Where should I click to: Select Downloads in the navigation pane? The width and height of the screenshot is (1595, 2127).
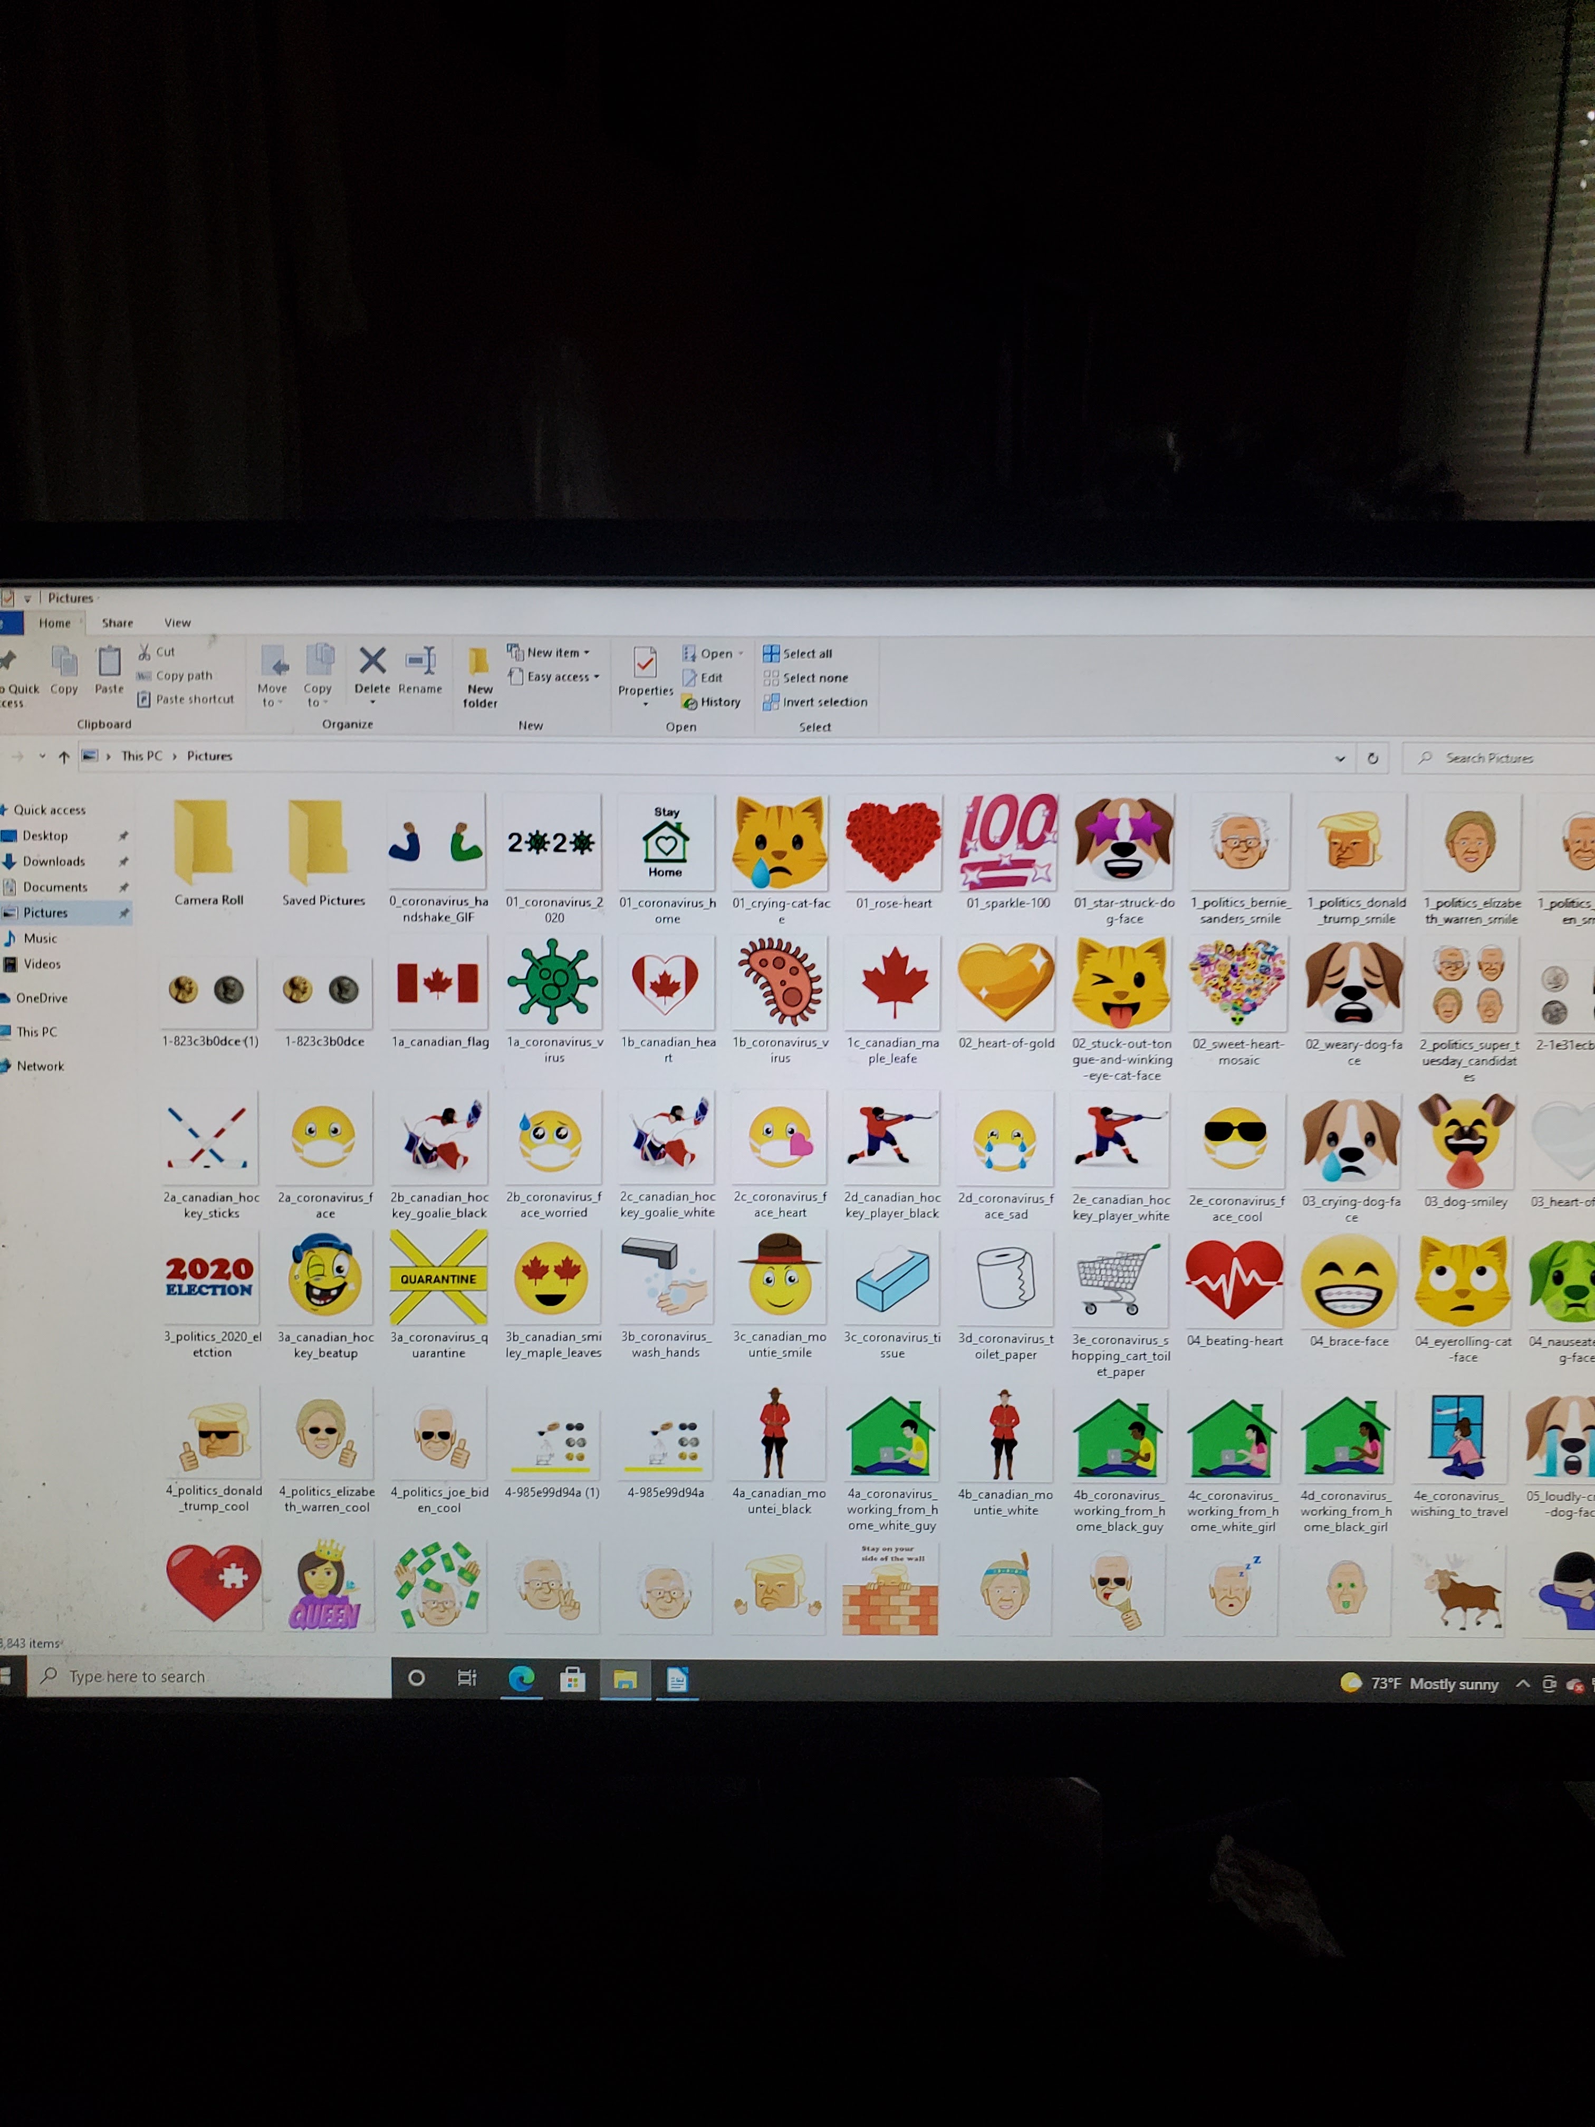[x=54, y=861]
